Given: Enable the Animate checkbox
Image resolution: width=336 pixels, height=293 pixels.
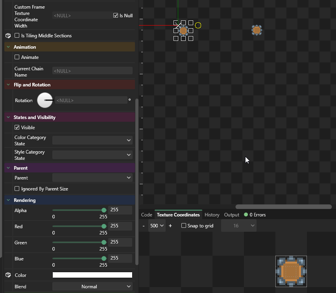Looking at the screenshot, I should (x=17, y=57).
